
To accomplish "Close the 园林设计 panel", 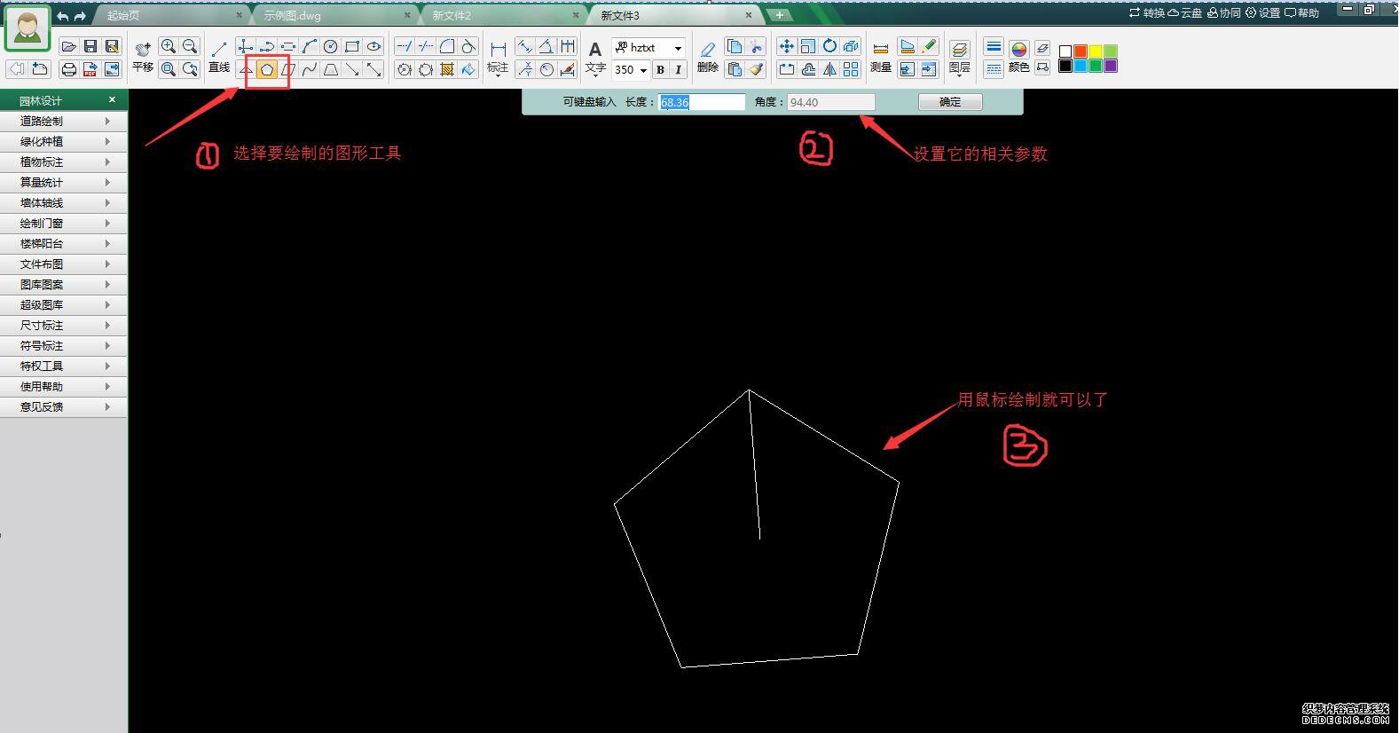I will click(112, 99).
